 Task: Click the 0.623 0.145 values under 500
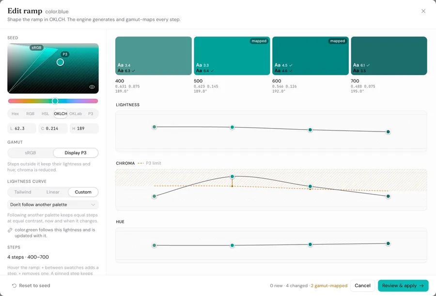pyautogui.click(x=206, y=86)
